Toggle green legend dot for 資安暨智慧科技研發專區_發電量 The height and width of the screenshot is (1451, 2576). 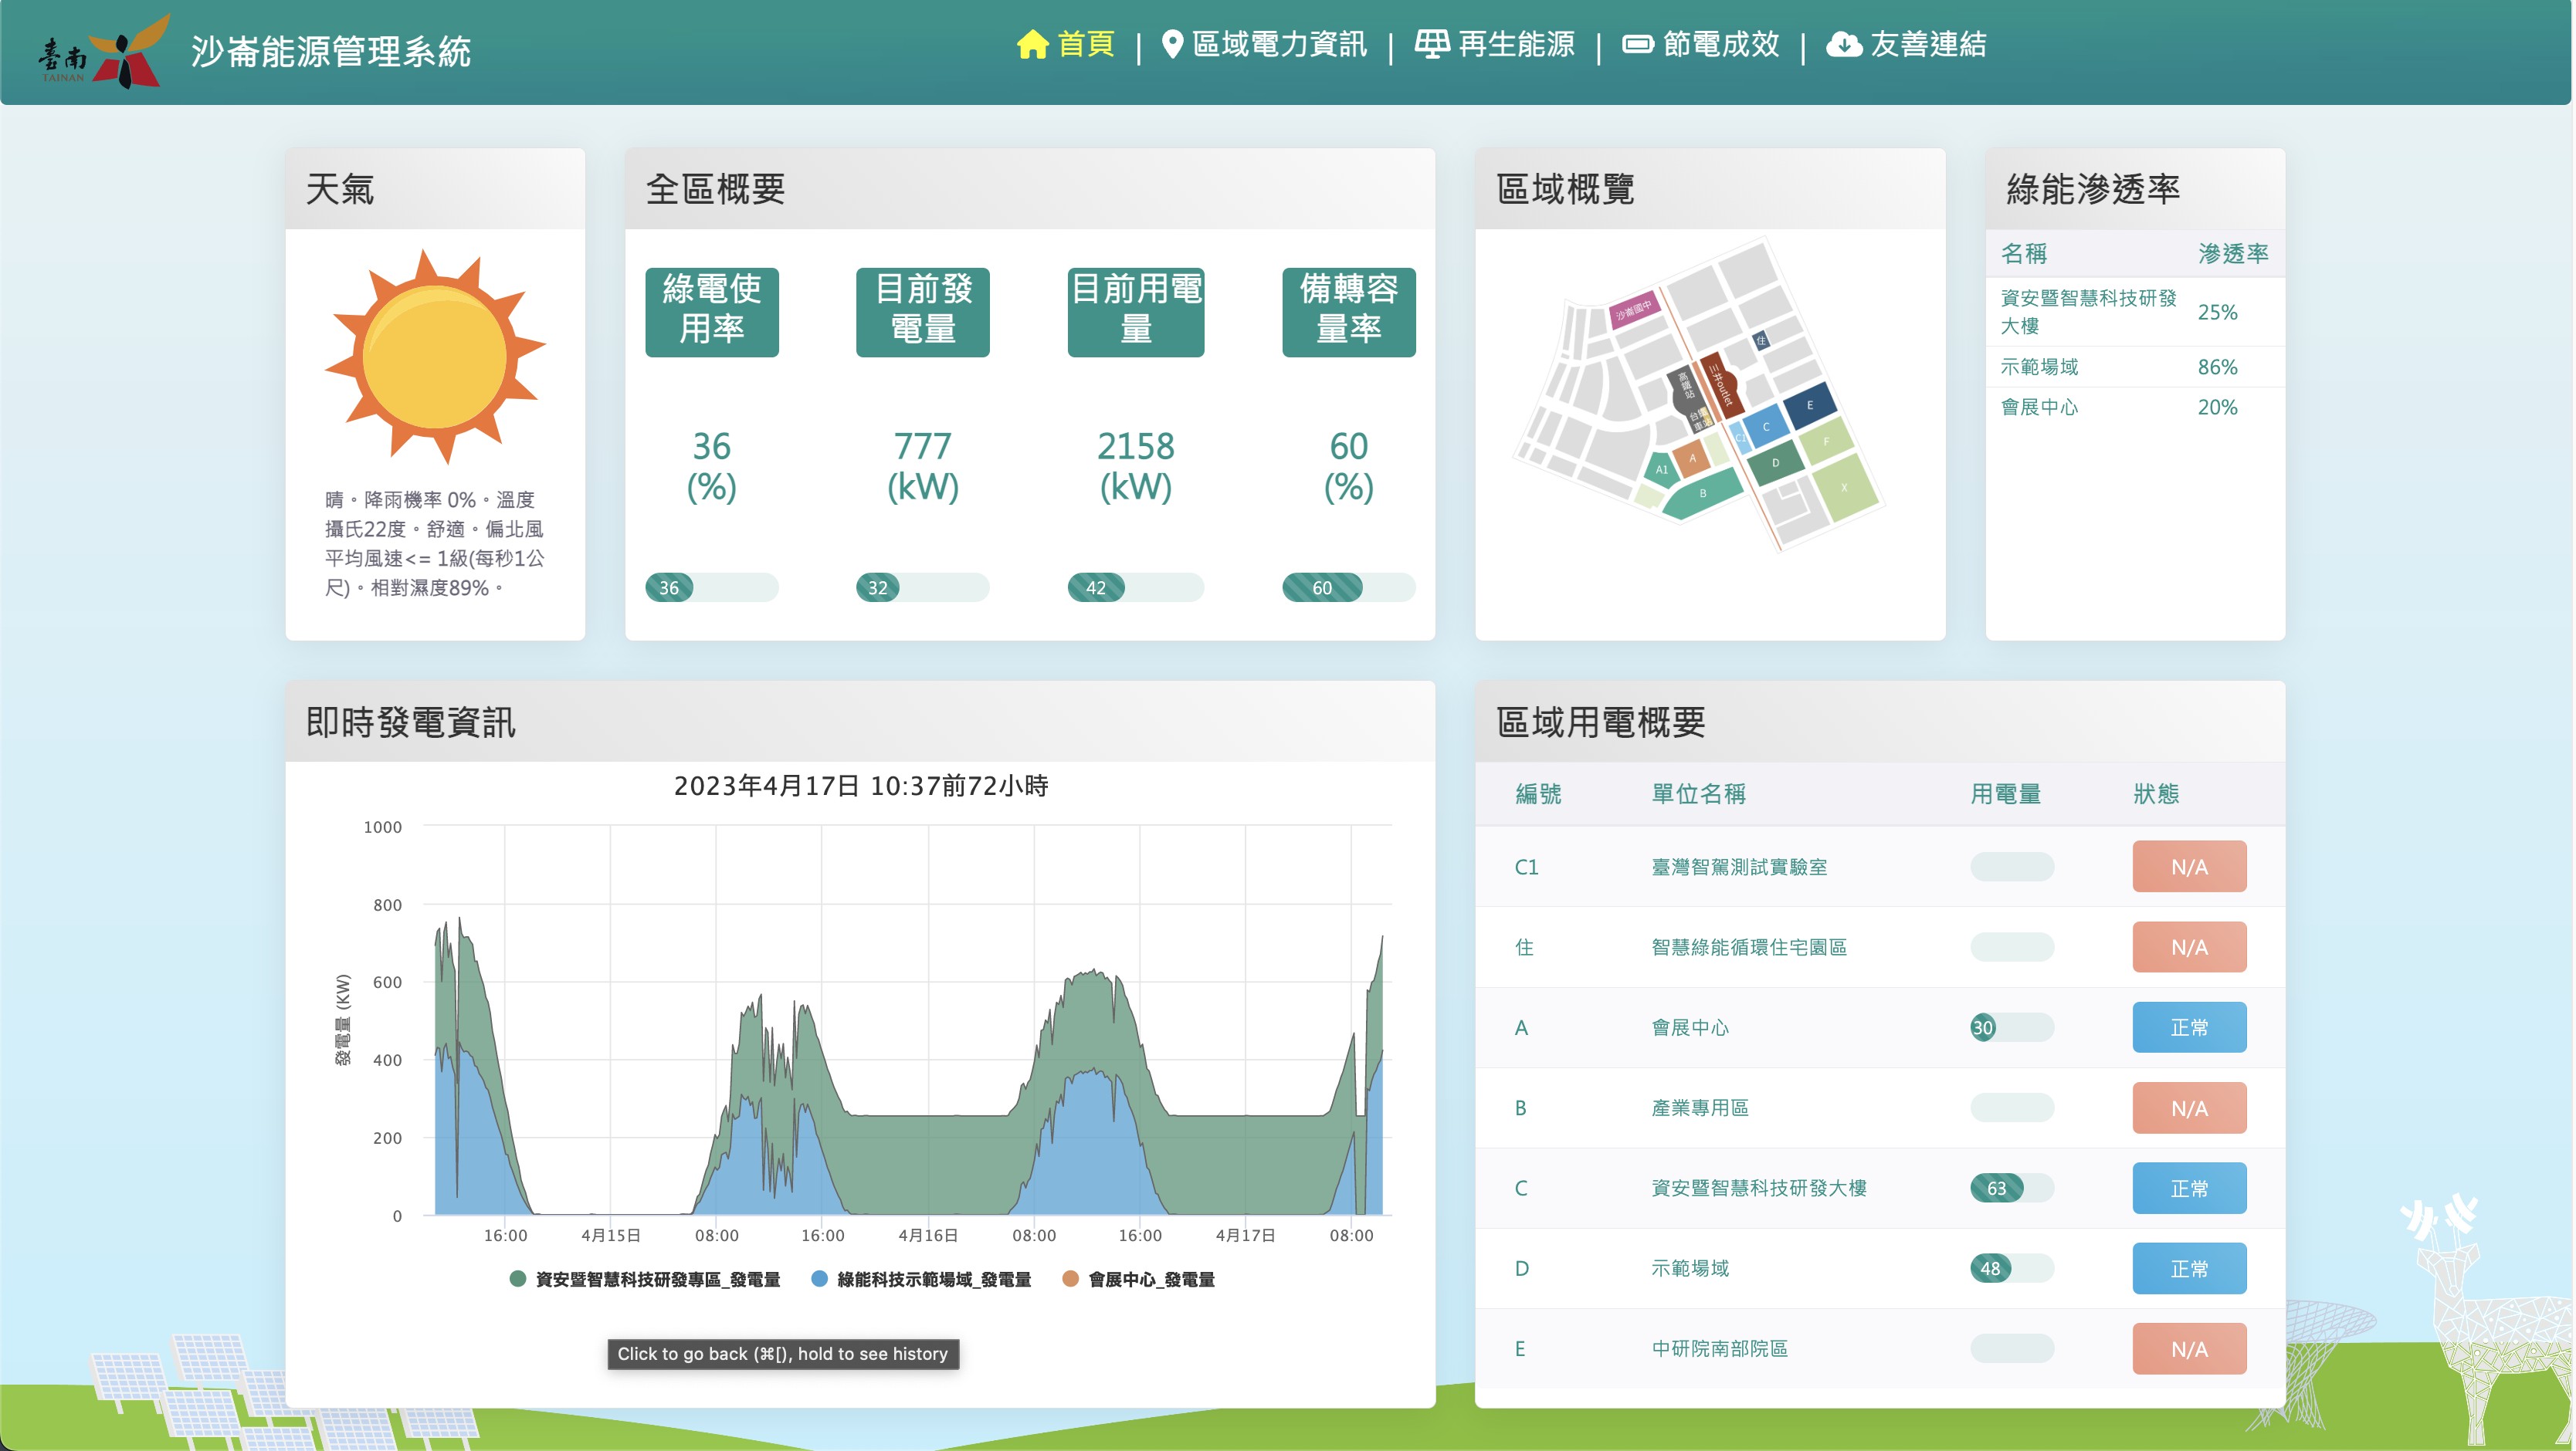click(x=518, y=1279)
